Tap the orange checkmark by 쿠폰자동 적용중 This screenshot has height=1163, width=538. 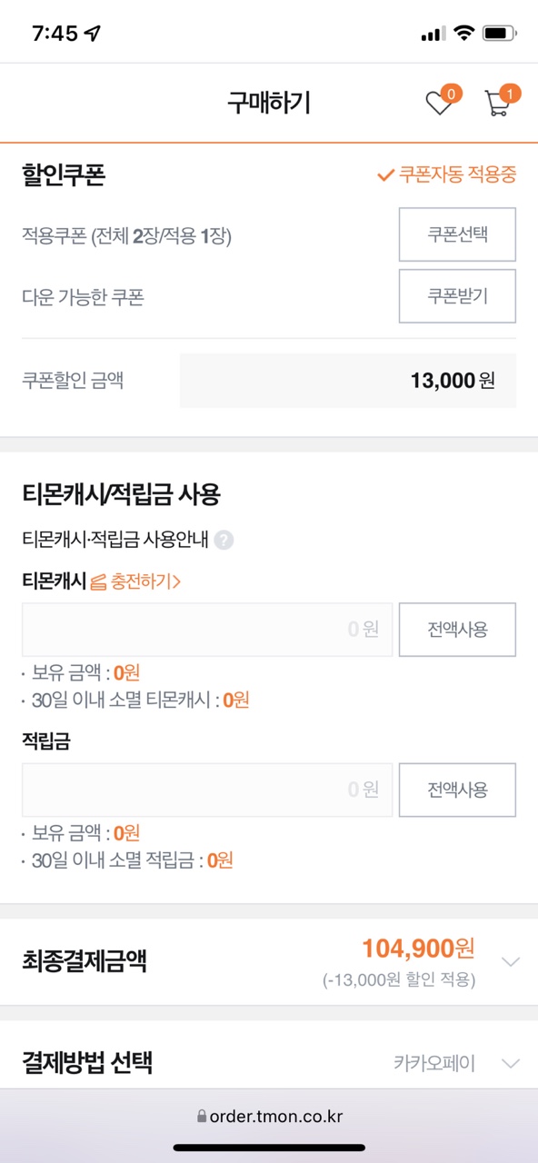(x=385, y=175)
